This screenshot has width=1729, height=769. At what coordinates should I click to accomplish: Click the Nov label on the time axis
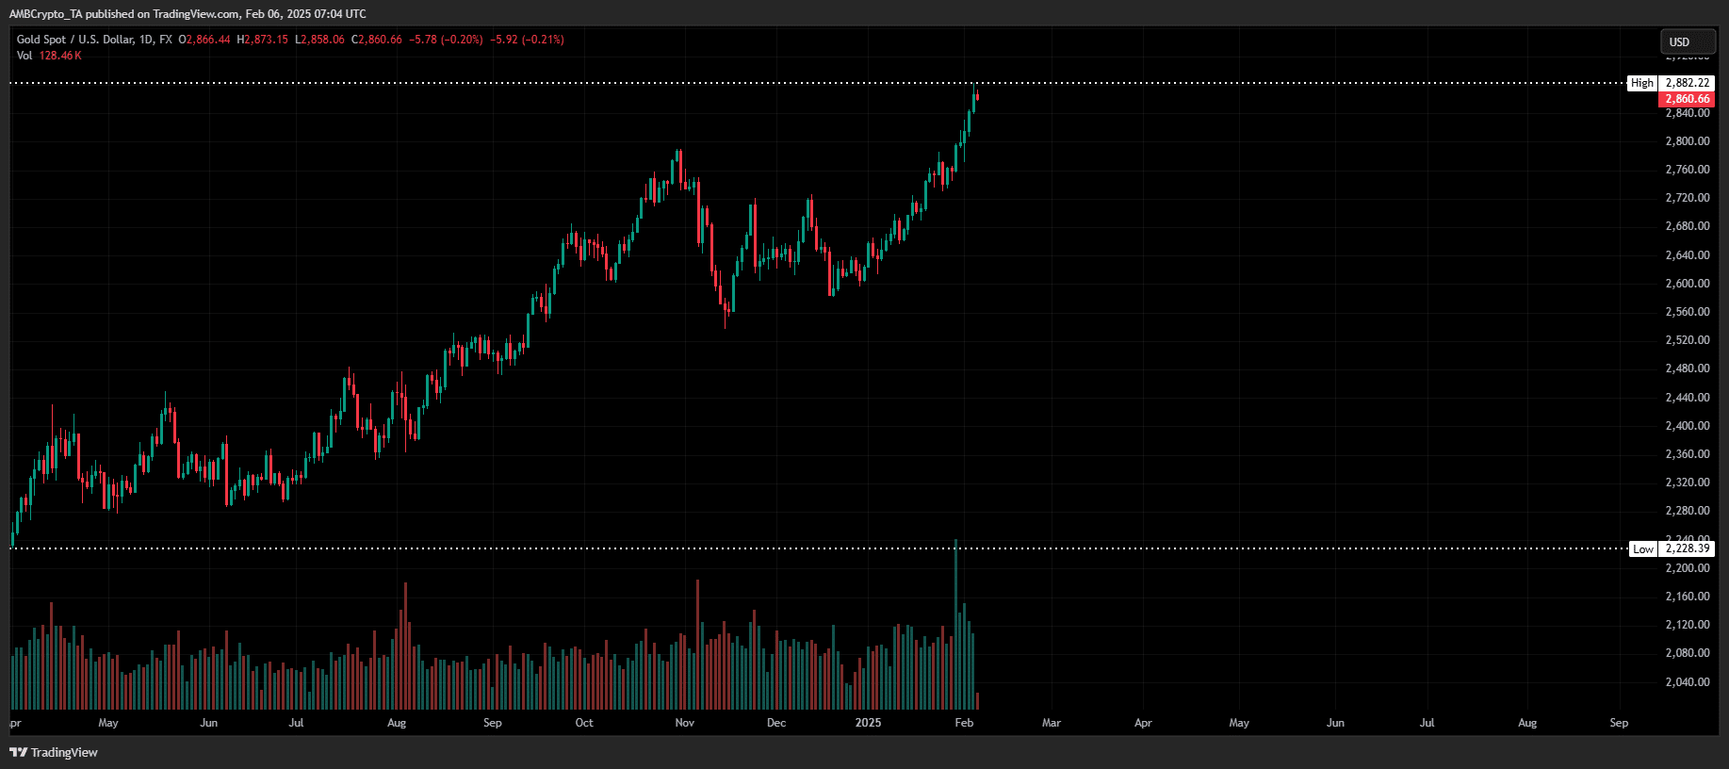point(685,723)
